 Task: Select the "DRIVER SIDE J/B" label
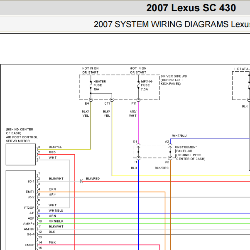point(174,76)
